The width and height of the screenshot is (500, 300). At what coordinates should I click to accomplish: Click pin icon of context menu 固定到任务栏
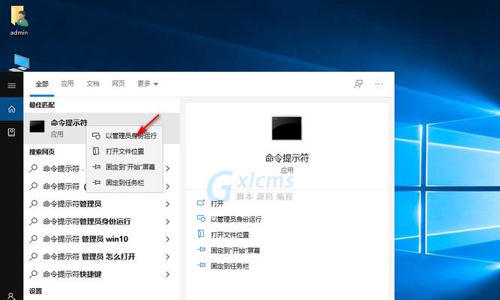point(96,182)
